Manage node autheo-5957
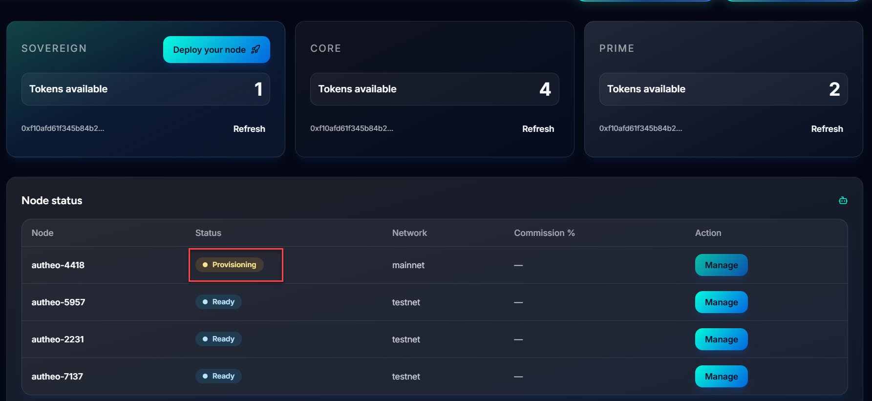The image size is (872, 401). 721,302
